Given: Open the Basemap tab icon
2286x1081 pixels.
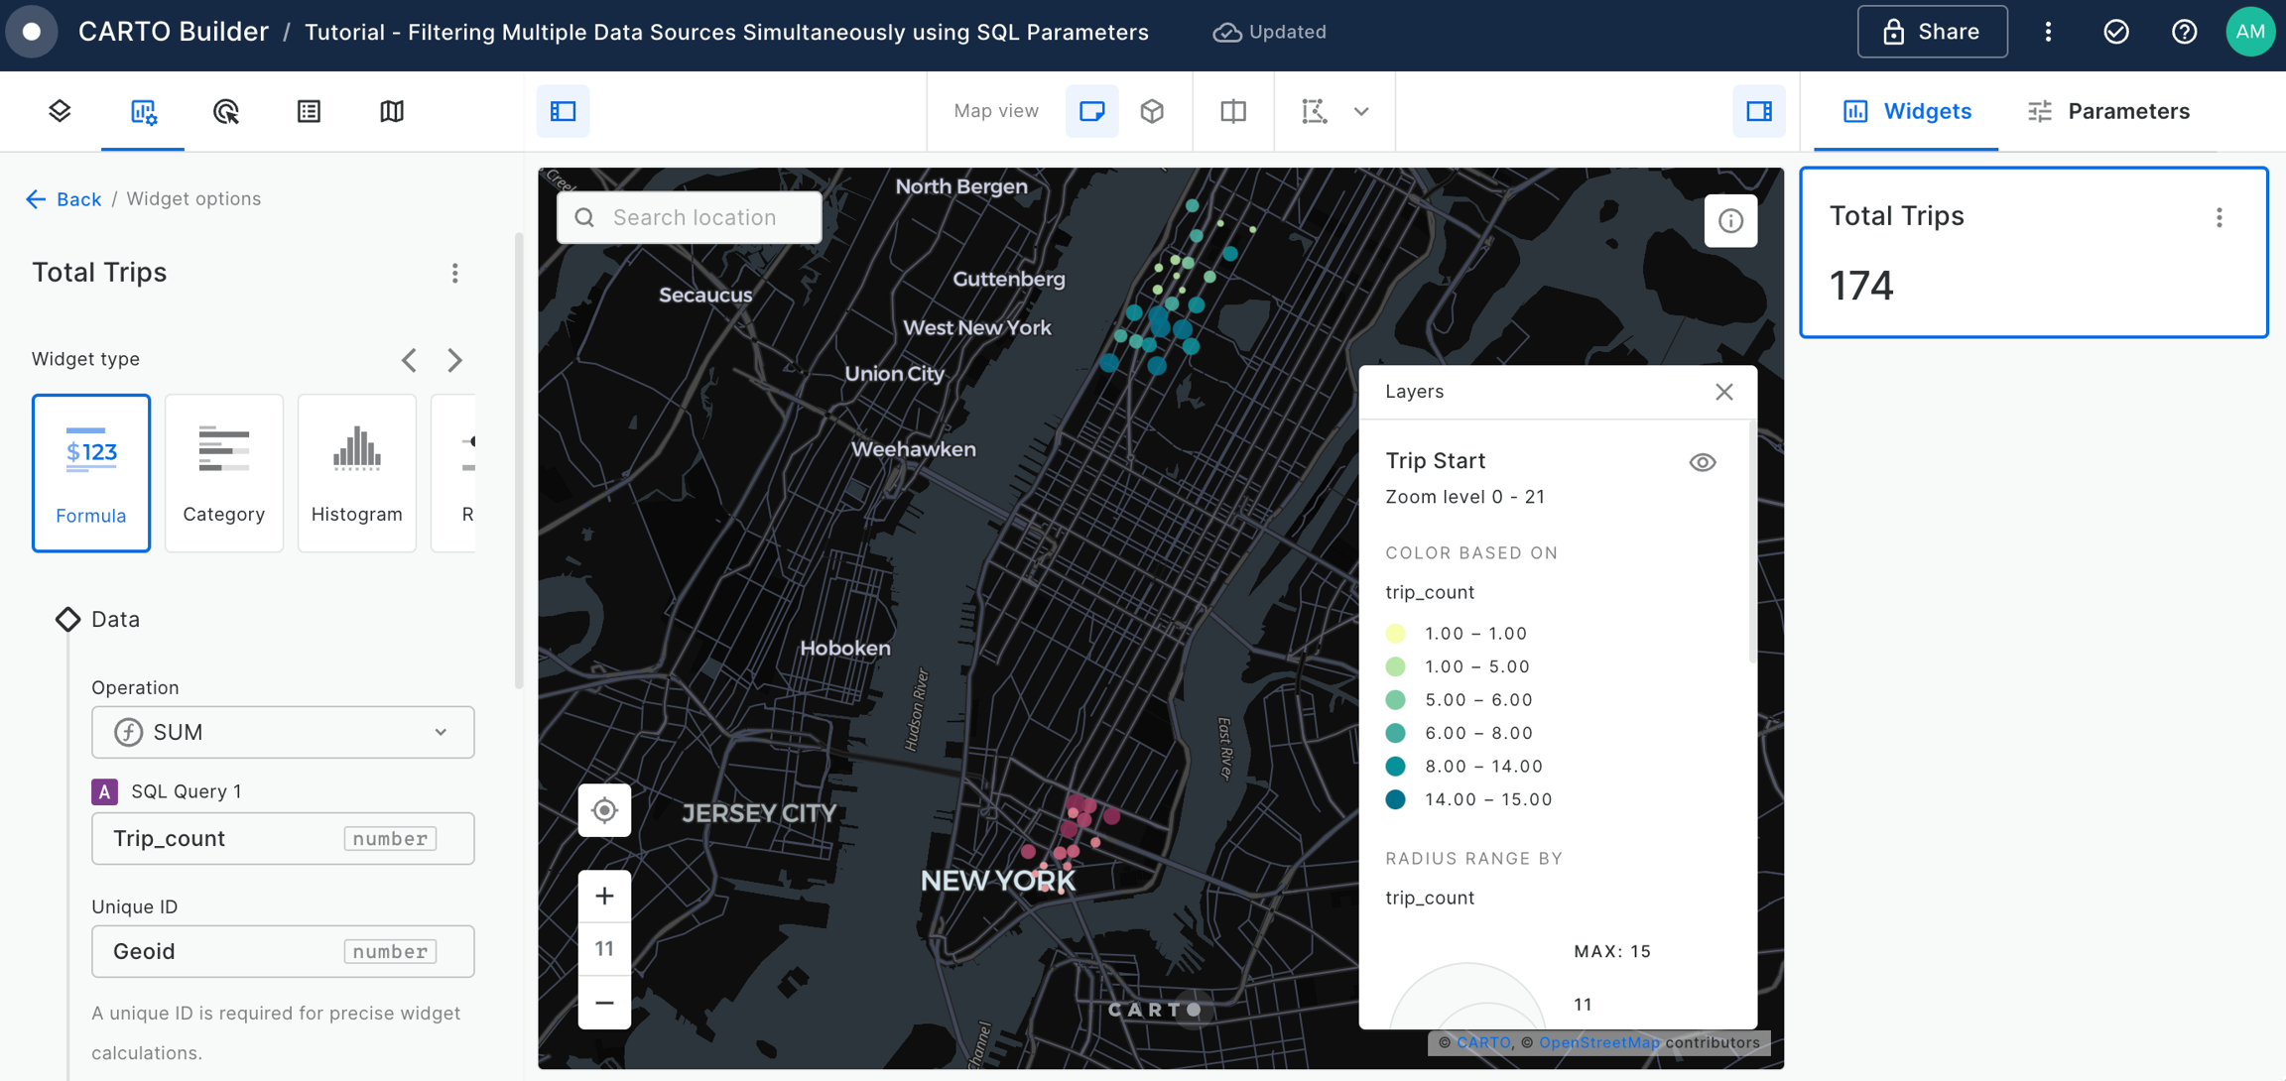Looking at the screenshot, I should click(392, 111).
